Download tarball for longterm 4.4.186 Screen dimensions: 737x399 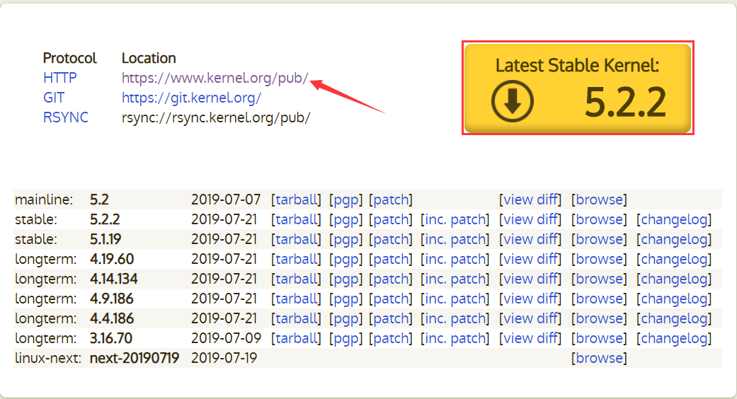pos(296,318)
